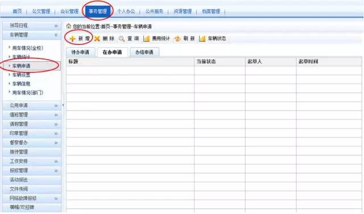Open the 资源管理 top menu
The width and height of the screenshot is (364, 214).
tap(183, 11)
